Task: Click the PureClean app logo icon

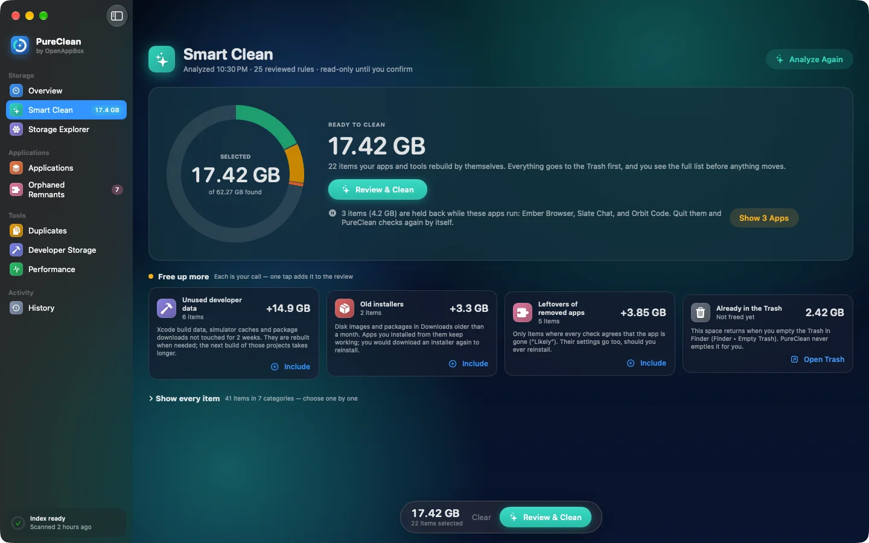Action: point(20,45)
